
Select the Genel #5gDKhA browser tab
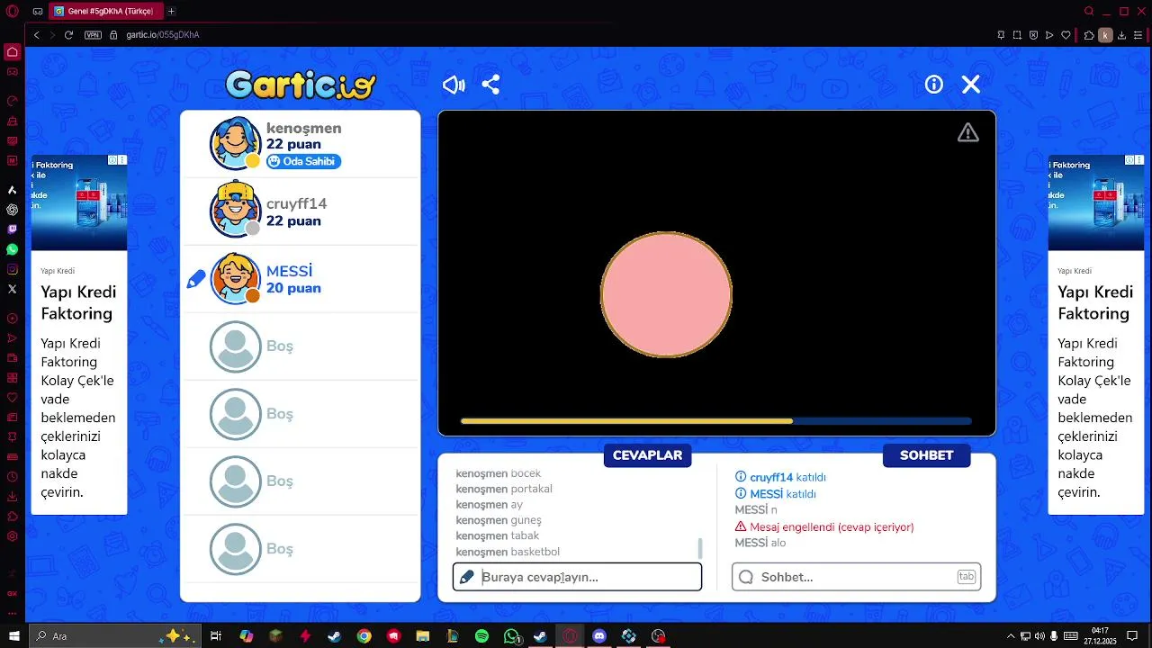pyautogui.click(x=105, y=12)
